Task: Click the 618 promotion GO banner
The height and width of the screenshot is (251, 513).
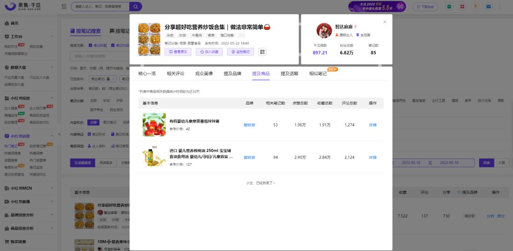Action: 377,7
